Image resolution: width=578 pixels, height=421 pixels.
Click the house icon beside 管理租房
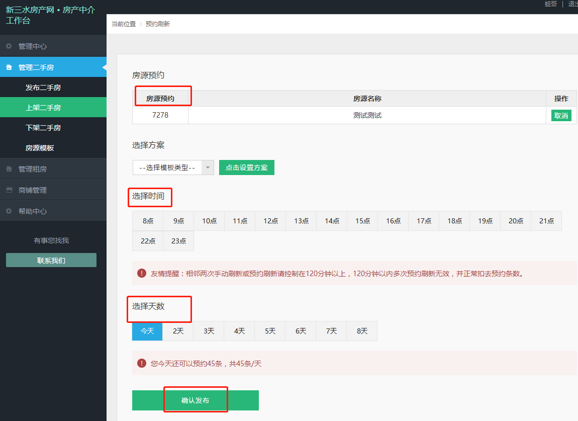click(9, 169)
